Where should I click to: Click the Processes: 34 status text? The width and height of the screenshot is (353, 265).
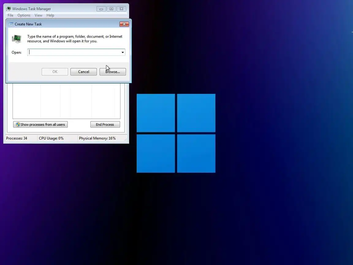pyautogui.click(x=17, y=138)
